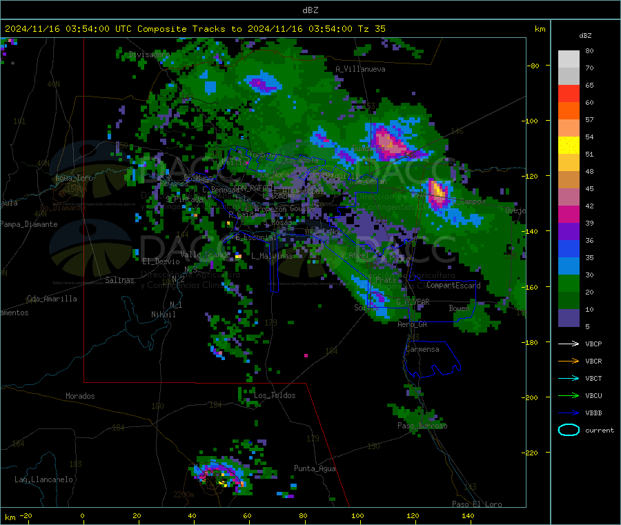Click the Pampa_Diamante place label
Image resolution: width=621 pixels, height=525 pixels.
[28, 224]
